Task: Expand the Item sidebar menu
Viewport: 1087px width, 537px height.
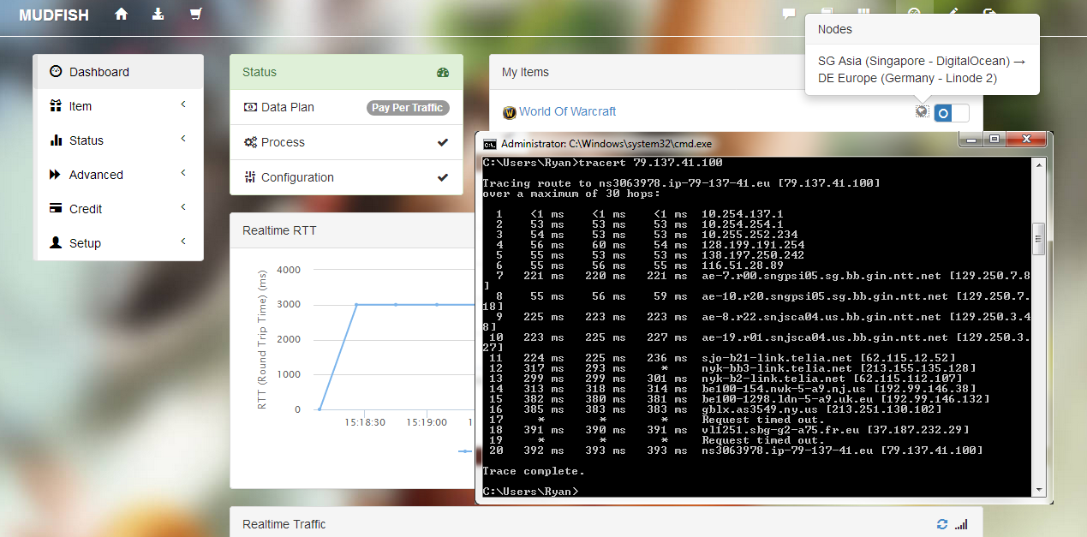Action: pos(120,106)
